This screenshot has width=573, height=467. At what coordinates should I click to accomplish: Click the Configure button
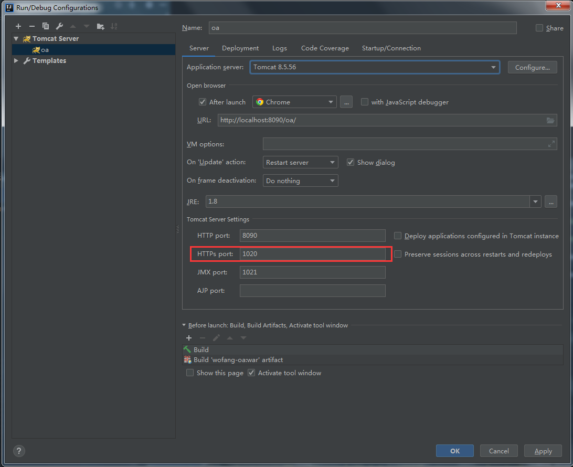tap(532, 67)
